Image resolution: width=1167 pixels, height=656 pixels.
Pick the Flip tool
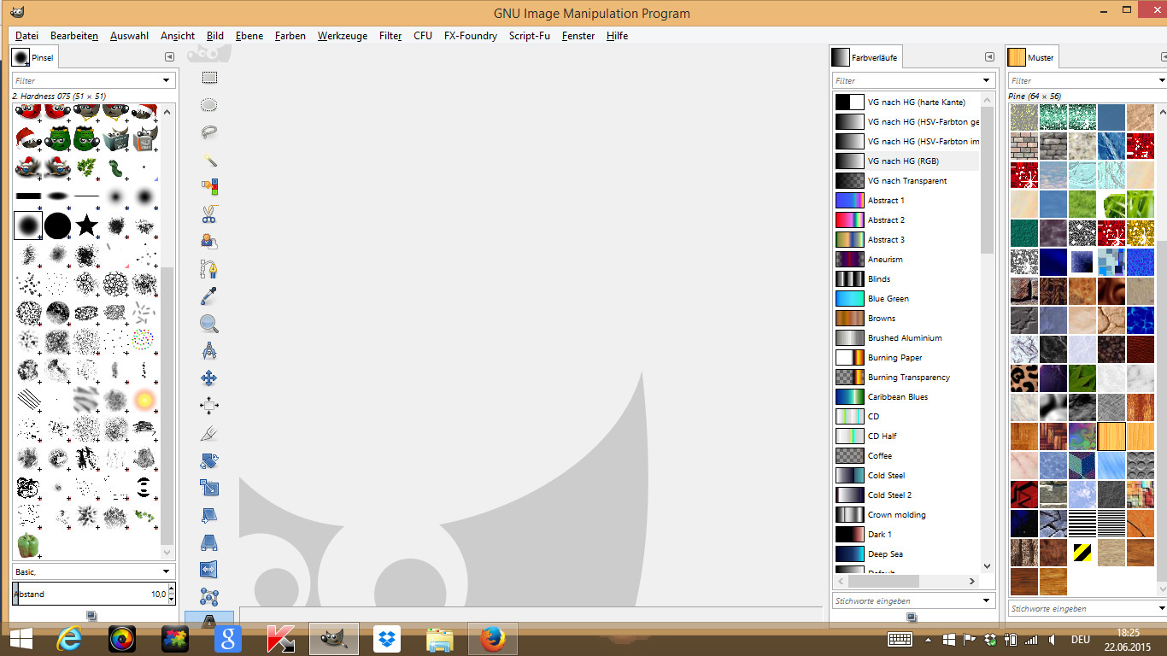tap(209, 570)
